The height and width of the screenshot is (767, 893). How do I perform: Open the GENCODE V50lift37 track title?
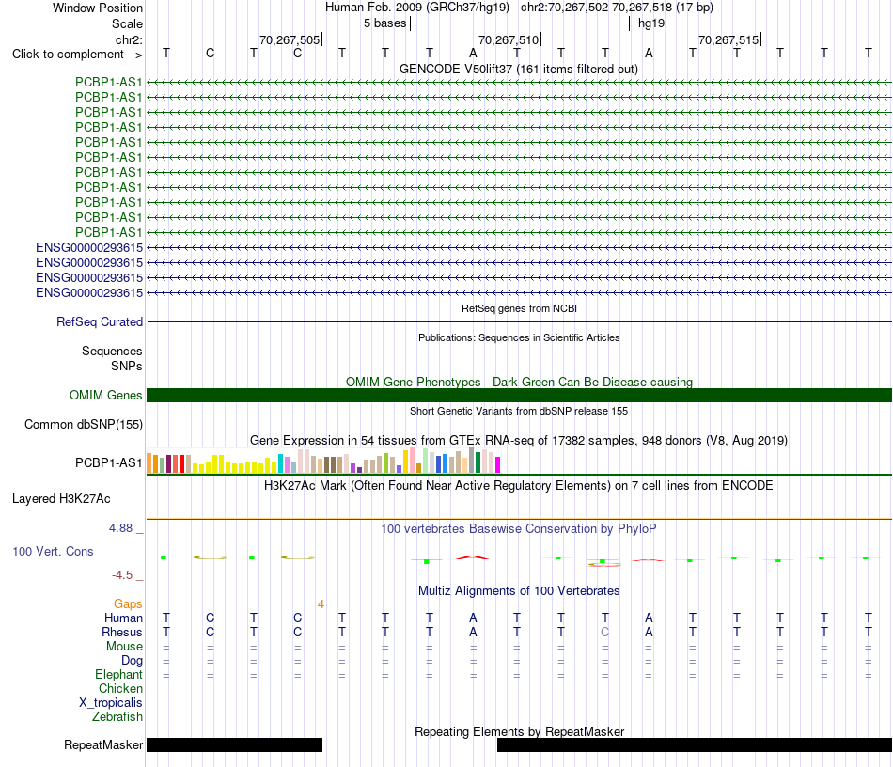[518, 69]
